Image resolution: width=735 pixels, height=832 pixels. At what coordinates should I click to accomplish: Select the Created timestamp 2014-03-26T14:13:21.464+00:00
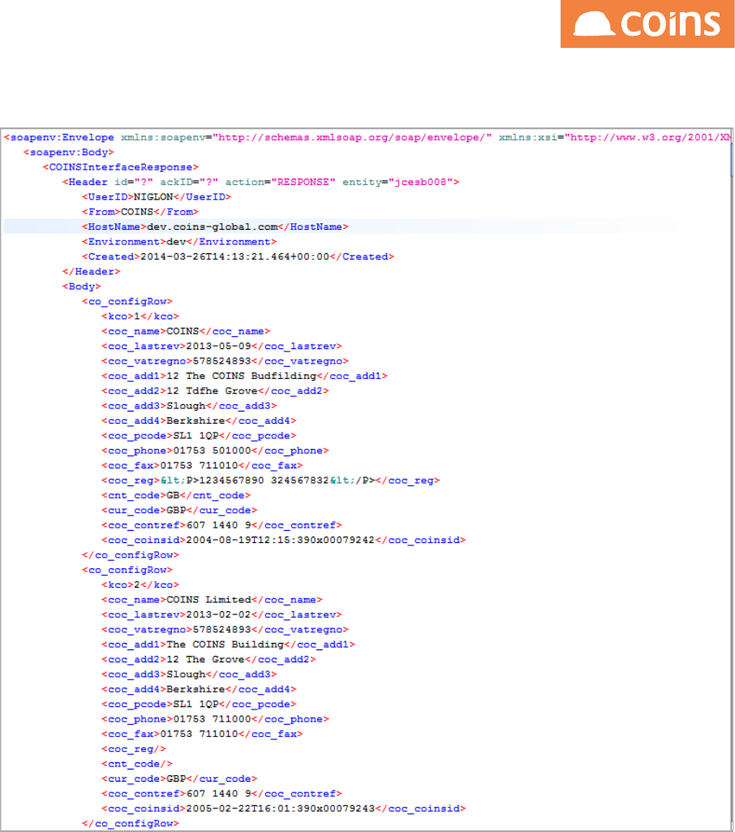(235, 256)
